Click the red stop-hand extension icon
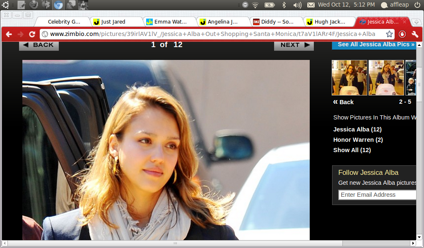 tap(402, 34)
